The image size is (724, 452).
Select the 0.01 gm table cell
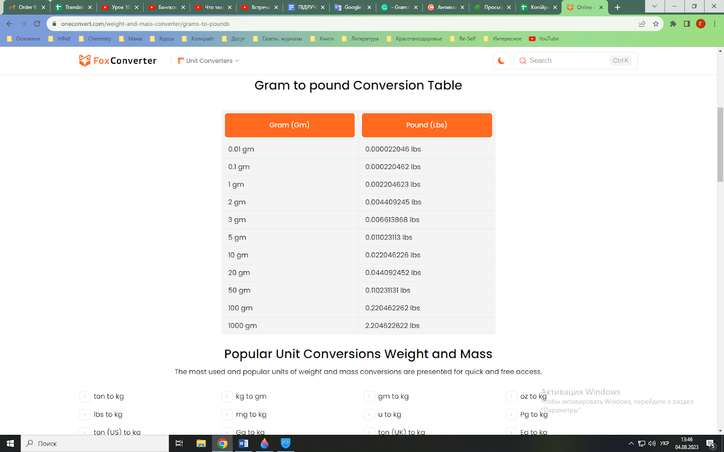point(290,149)
